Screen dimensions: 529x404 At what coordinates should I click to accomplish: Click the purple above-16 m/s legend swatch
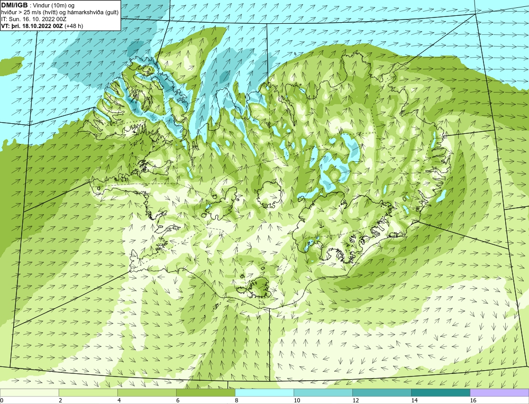pyautogui.click(x=499, y=392)
